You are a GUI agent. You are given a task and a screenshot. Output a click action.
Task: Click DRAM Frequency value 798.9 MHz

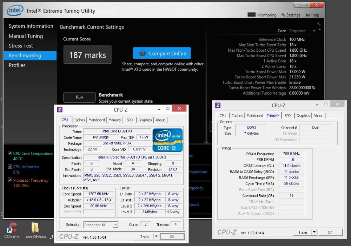(x=291, y=154)
